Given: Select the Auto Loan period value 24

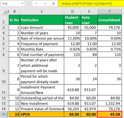Looking at the screenshot, I should click(x=89, y=79).
